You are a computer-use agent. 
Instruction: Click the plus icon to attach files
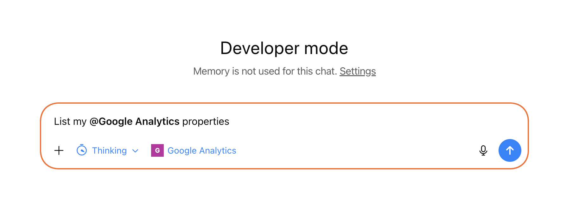pos(59,150)
